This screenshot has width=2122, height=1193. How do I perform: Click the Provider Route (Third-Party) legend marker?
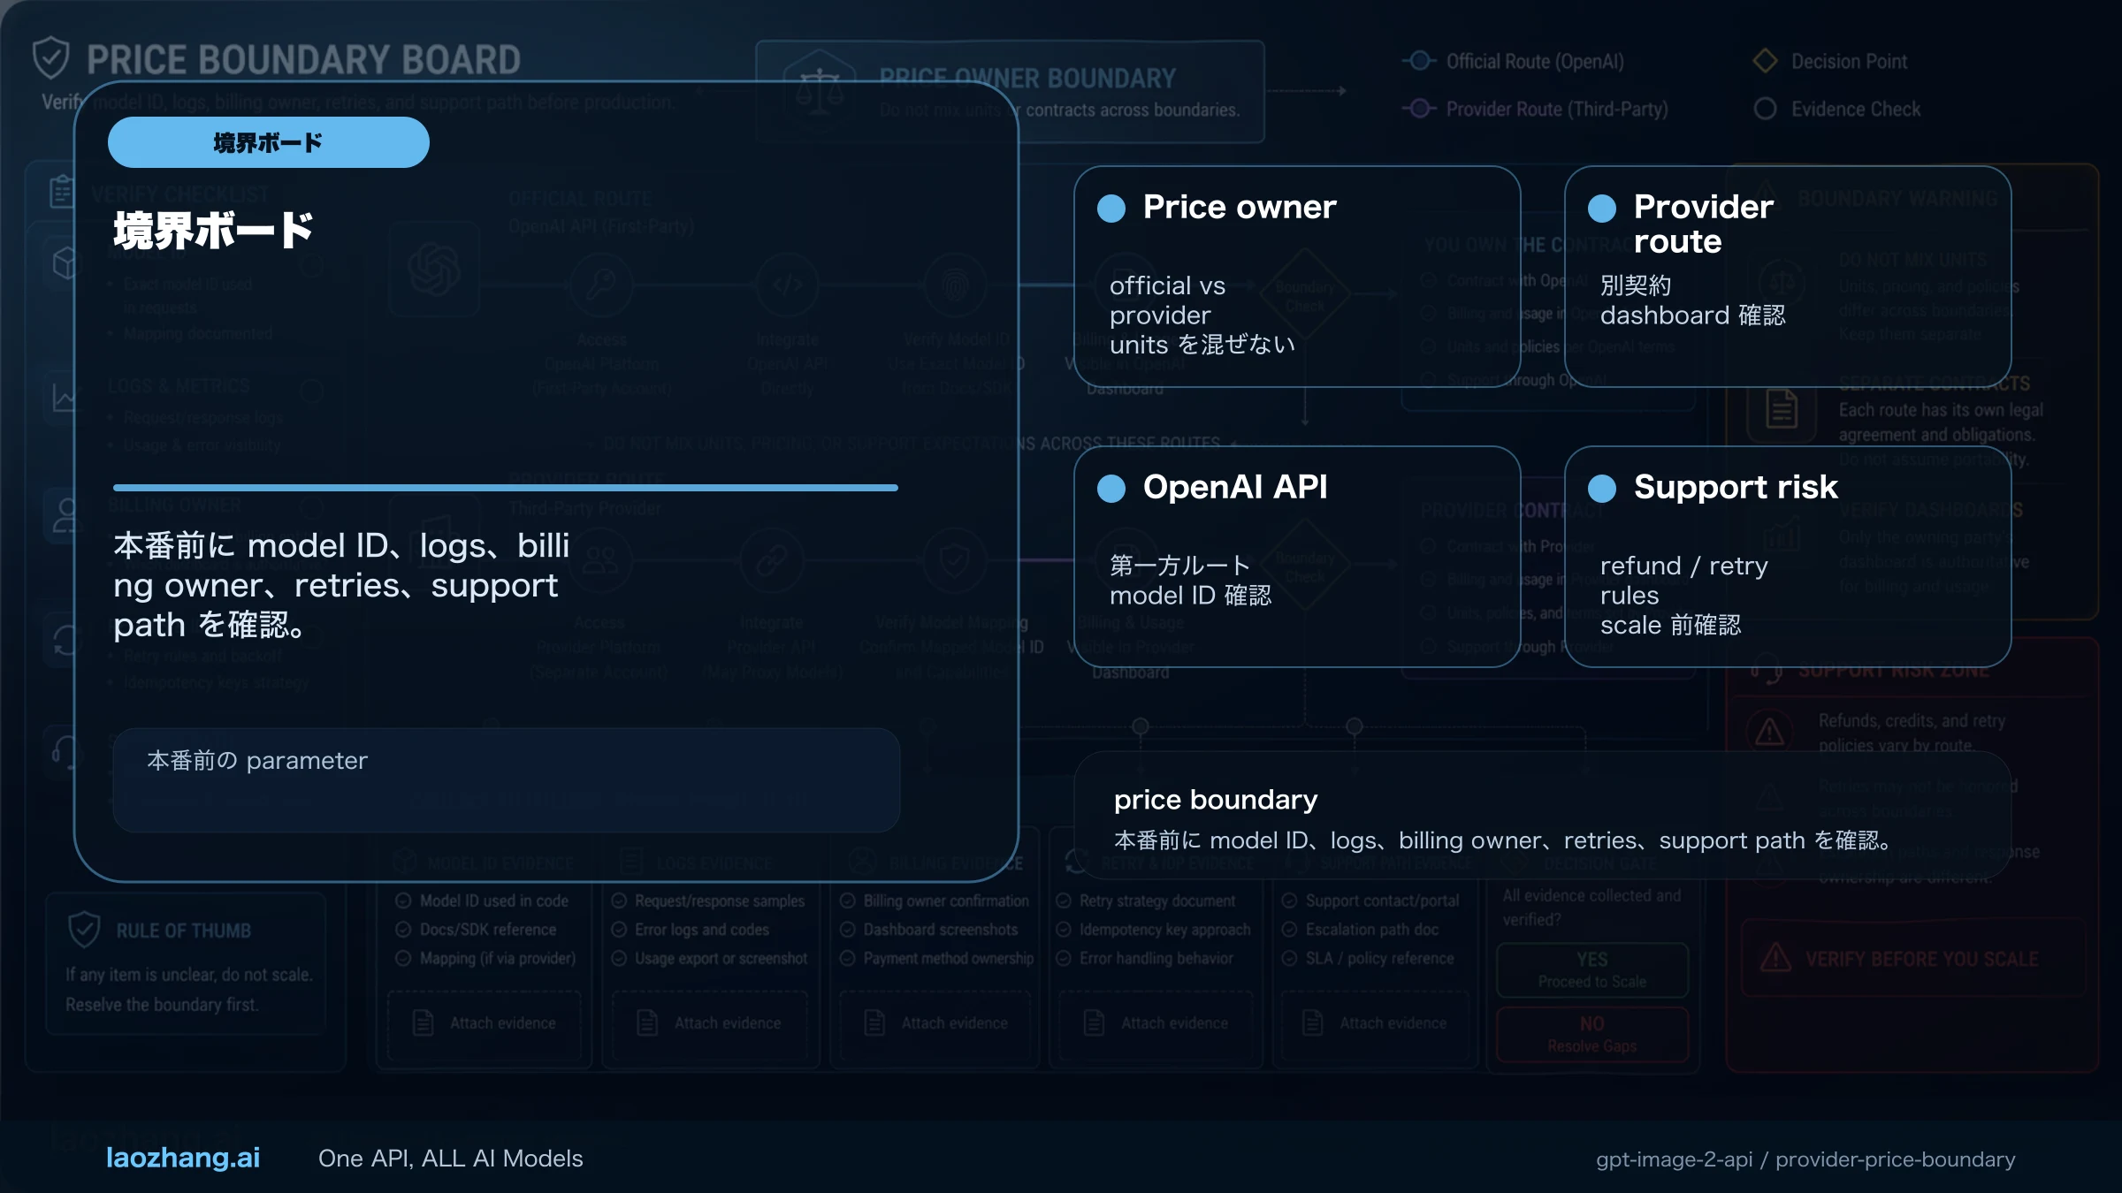tap(1419, 109)
